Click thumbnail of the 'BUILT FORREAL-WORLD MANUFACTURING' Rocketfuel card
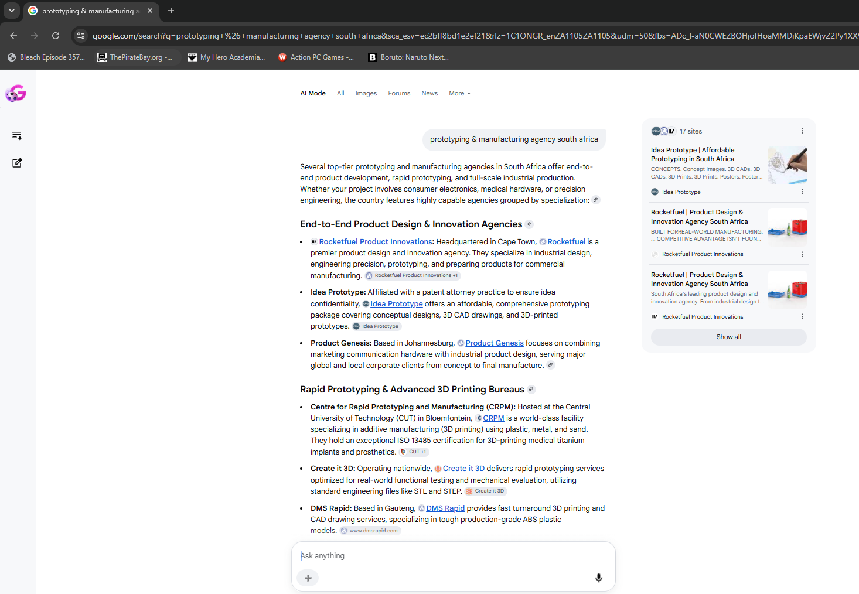Screen dimensions: 859x594 point(788,227)
